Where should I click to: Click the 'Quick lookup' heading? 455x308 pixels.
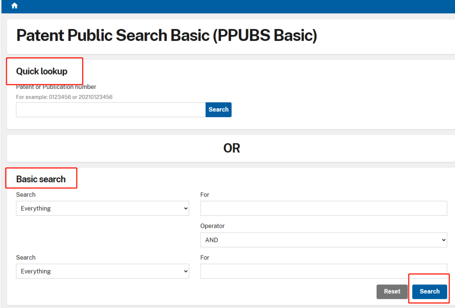click(42, 71)
